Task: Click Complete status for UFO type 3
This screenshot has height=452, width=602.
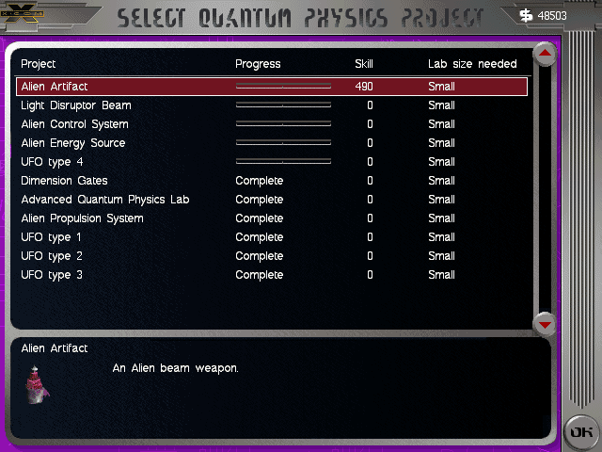Action: [260, 275]
